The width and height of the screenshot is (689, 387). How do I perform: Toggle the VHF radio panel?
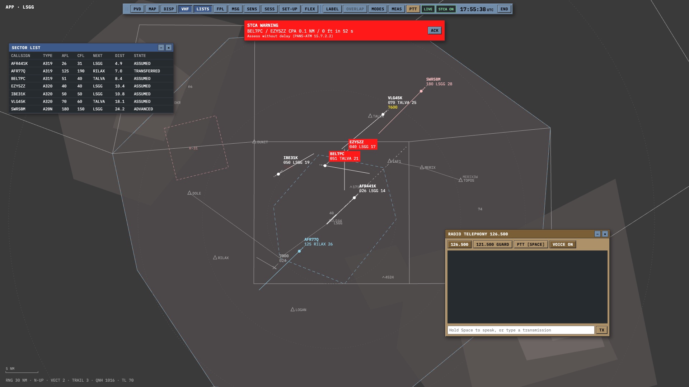(x=185, y=9)
